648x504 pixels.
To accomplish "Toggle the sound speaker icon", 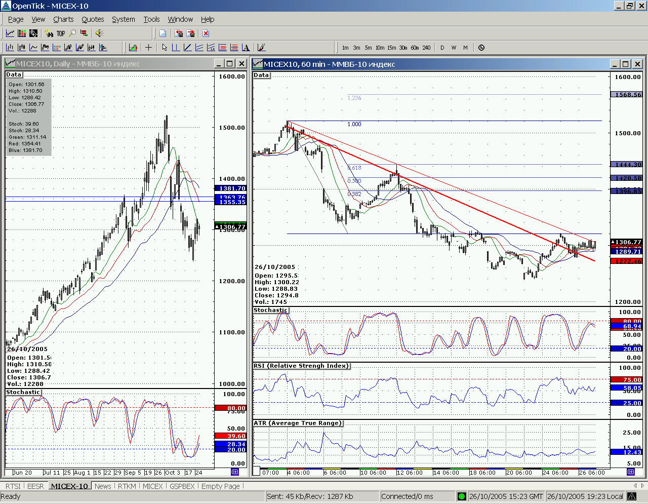I will point(99,33).
